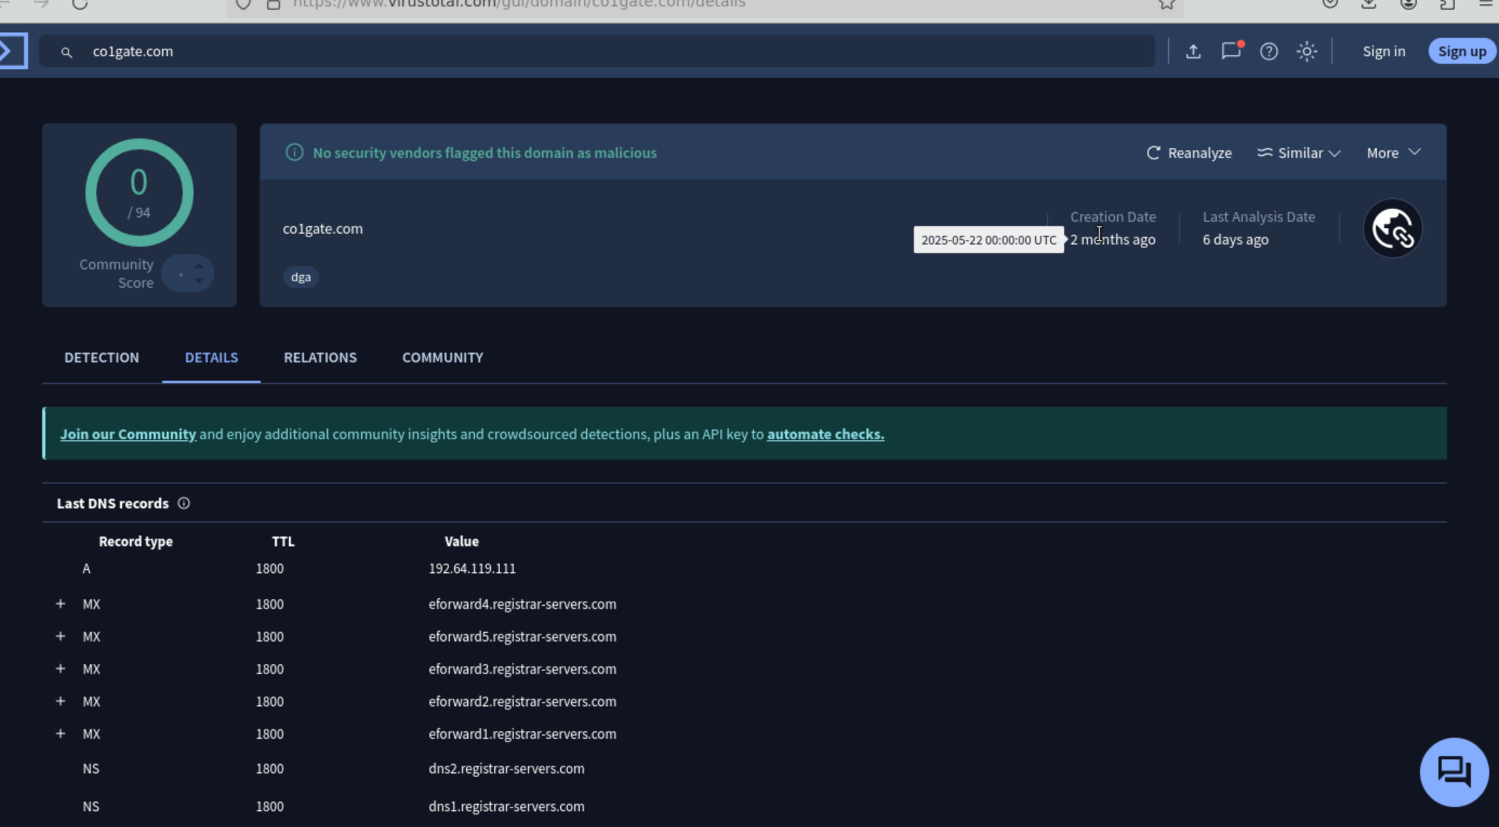The width and height of the screenshot is (1499, 827).
Task: Toggle the light/dark theme sun icon
Action: point(1307,51)
